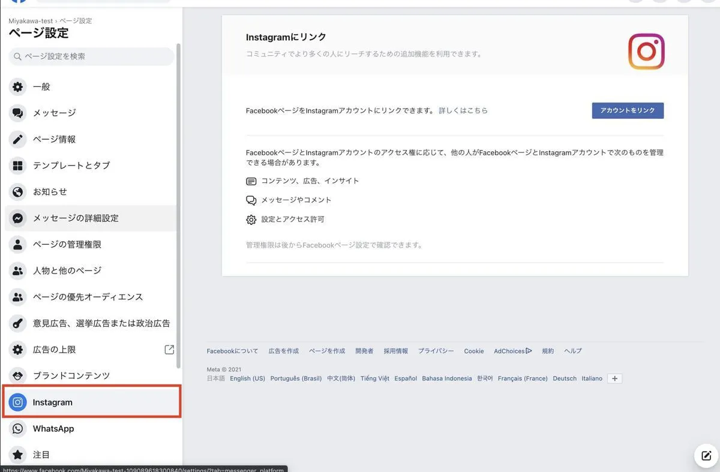This screenshot has width=720, height=472.
Task: Click the アカウントをリンク button
Action: (x=628, y=110)
